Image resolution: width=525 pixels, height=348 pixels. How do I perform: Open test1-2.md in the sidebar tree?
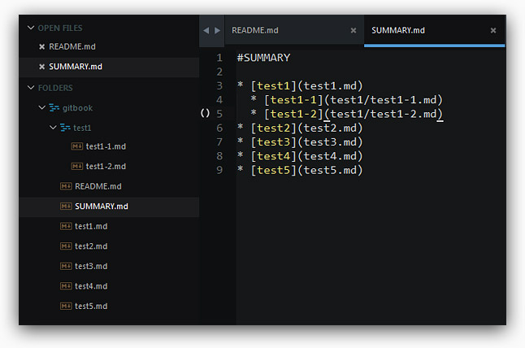(x=106, y=166)
